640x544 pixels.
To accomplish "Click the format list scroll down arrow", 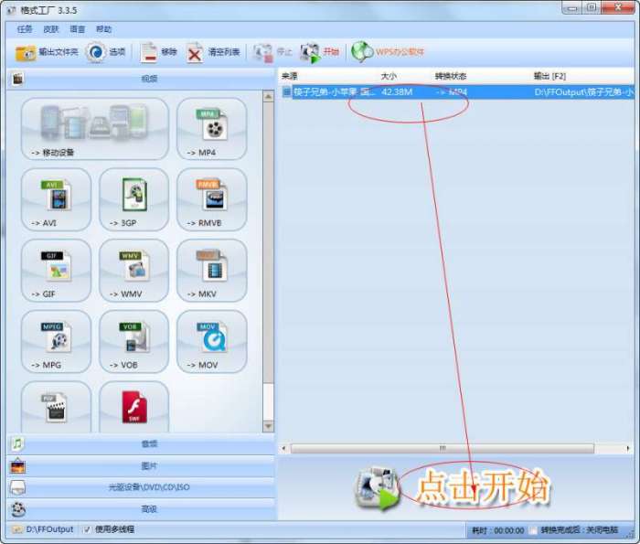I will (x=268, y=426).
